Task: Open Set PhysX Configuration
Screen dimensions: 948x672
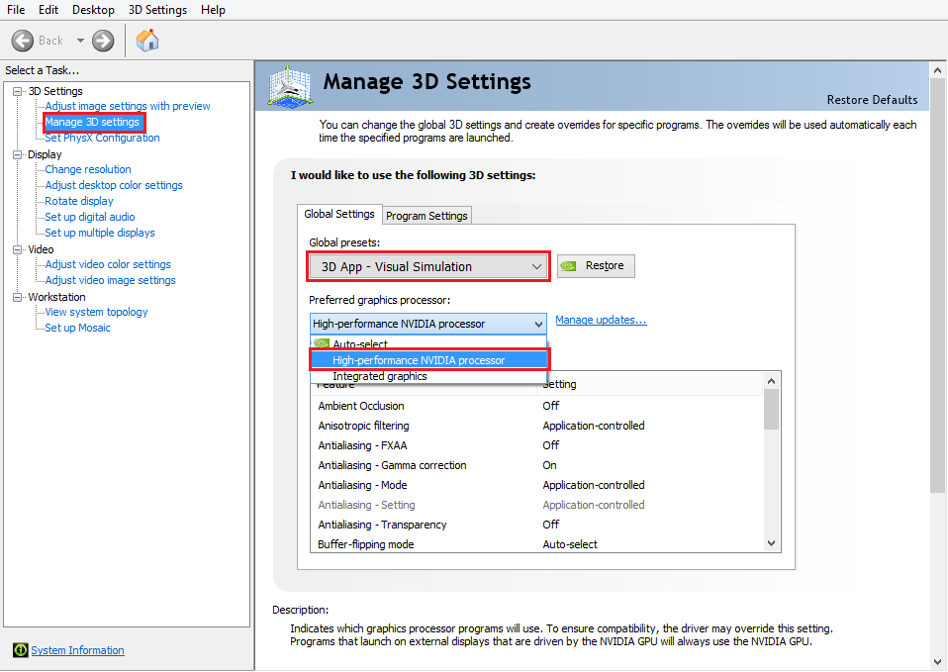Action: click(102, 138)
